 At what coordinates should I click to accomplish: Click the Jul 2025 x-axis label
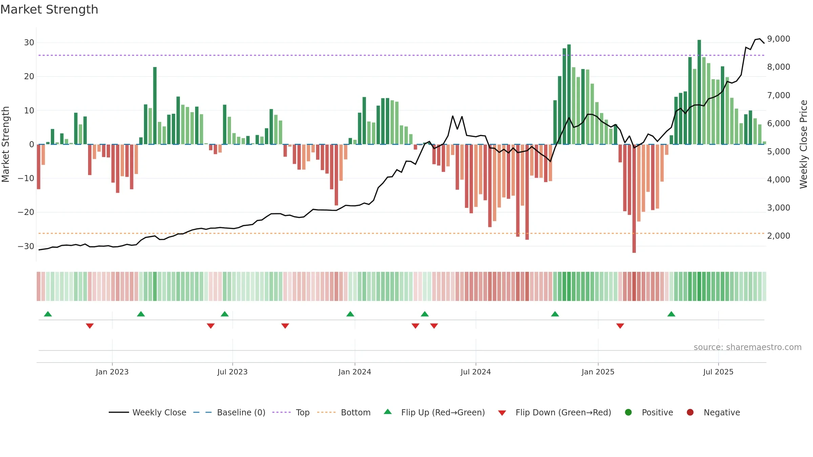click(x=718, y=372)
